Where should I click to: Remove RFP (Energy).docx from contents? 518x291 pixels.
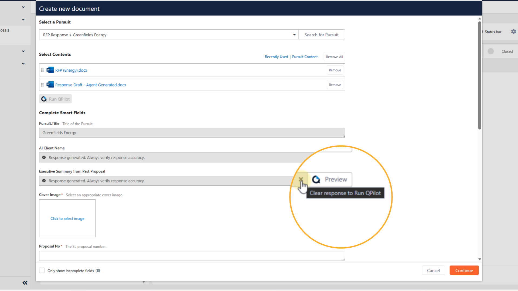[x=335, y=70]
